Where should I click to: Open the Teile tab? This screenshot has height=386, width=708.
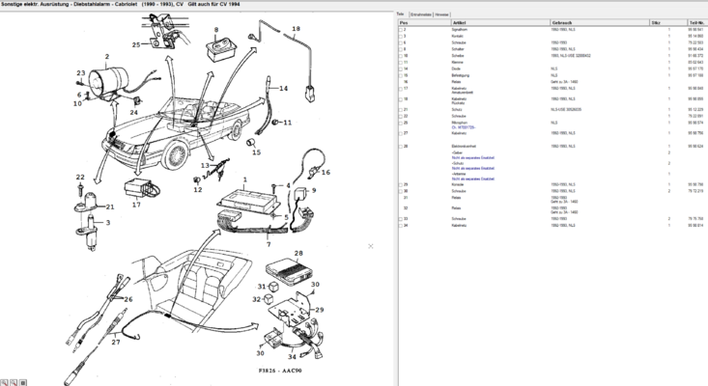pos(401,14)
